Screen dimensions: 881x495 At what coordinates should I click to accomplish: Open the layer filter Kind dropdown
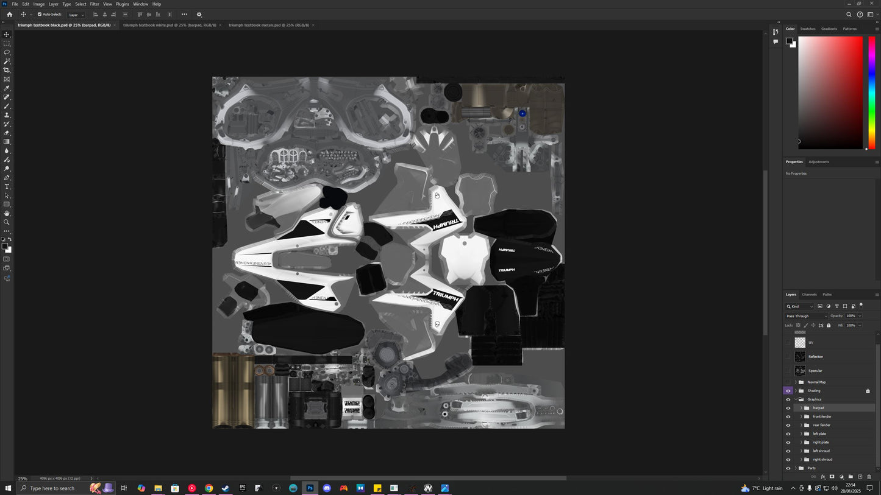coord(799,306)
